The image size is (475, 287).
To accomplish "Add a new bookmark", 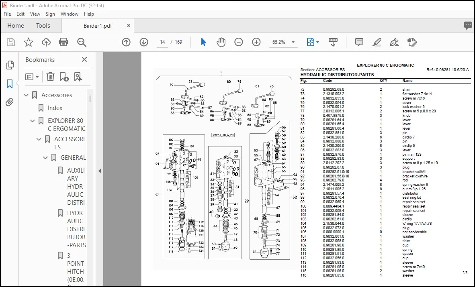I will tap(64, 77).
